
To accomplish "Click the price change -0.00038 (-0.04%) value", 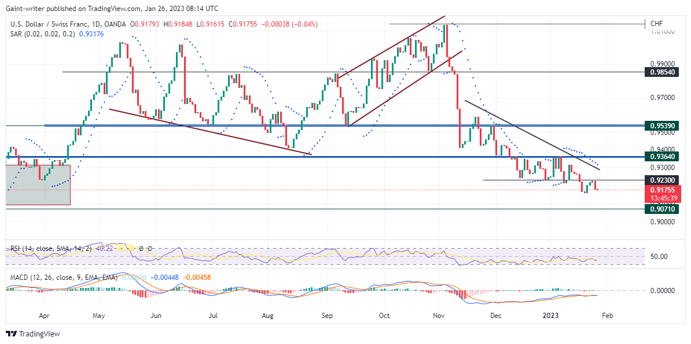I will tap(289, 24).
